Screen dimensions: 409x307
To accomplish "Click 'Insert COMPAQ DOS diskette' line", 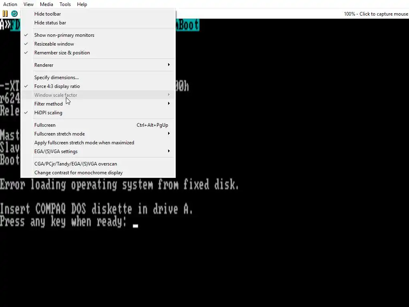I will (96, 209).
